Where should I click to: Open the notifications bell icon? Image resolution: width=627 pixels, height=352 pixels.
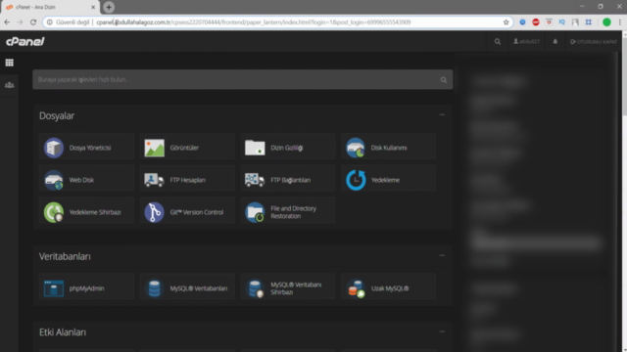555,41
